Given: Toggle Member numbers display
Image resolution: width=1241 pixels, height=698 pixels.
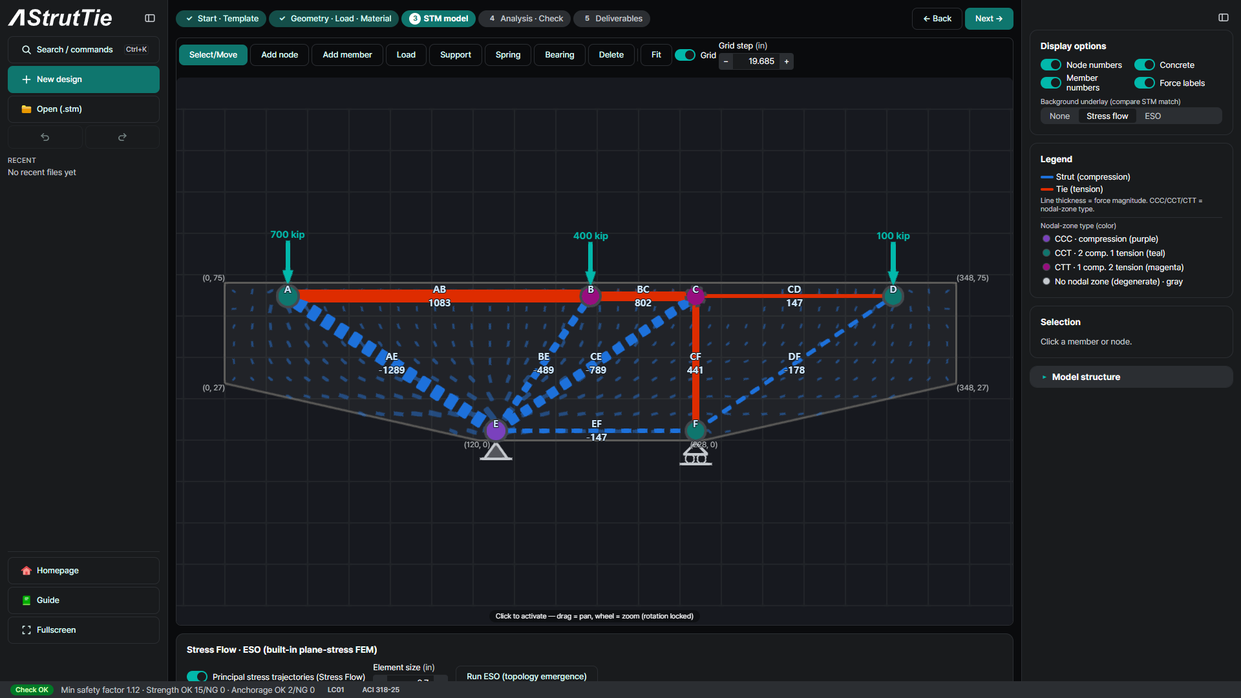Looking at the screenshot, I should (1051, 83).
